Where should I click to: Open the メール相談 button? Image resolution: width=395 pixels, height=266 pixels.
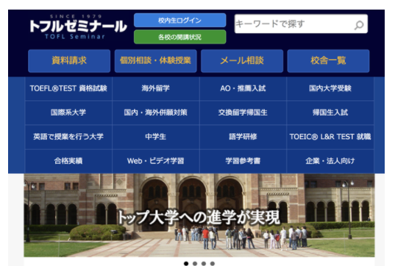coord(242,61)
